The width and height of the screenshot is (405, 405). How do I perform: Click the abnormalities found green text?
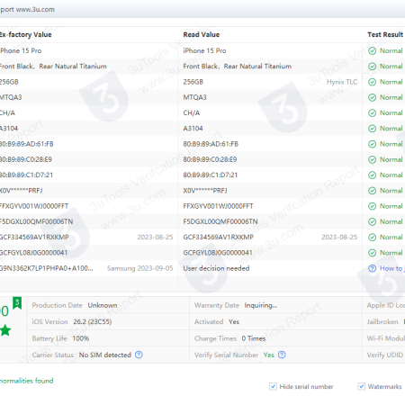pos(26,381)
